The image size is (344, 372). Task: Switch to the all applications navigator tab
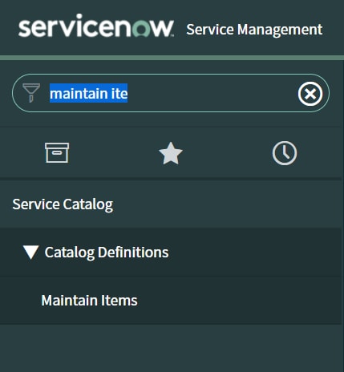pos(57,152)
